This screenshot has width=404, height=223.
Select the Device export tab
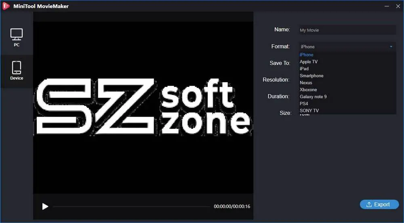(x=17, y=71)
